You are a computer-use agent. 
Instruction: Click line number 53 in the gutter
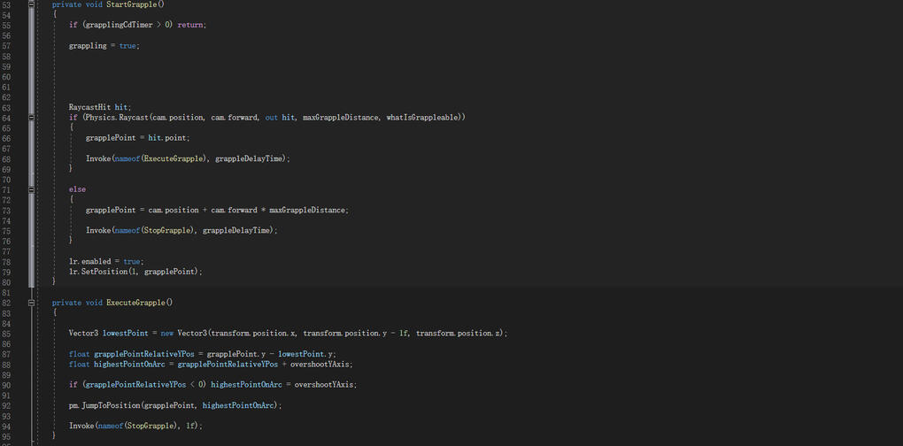coord(6,5)
